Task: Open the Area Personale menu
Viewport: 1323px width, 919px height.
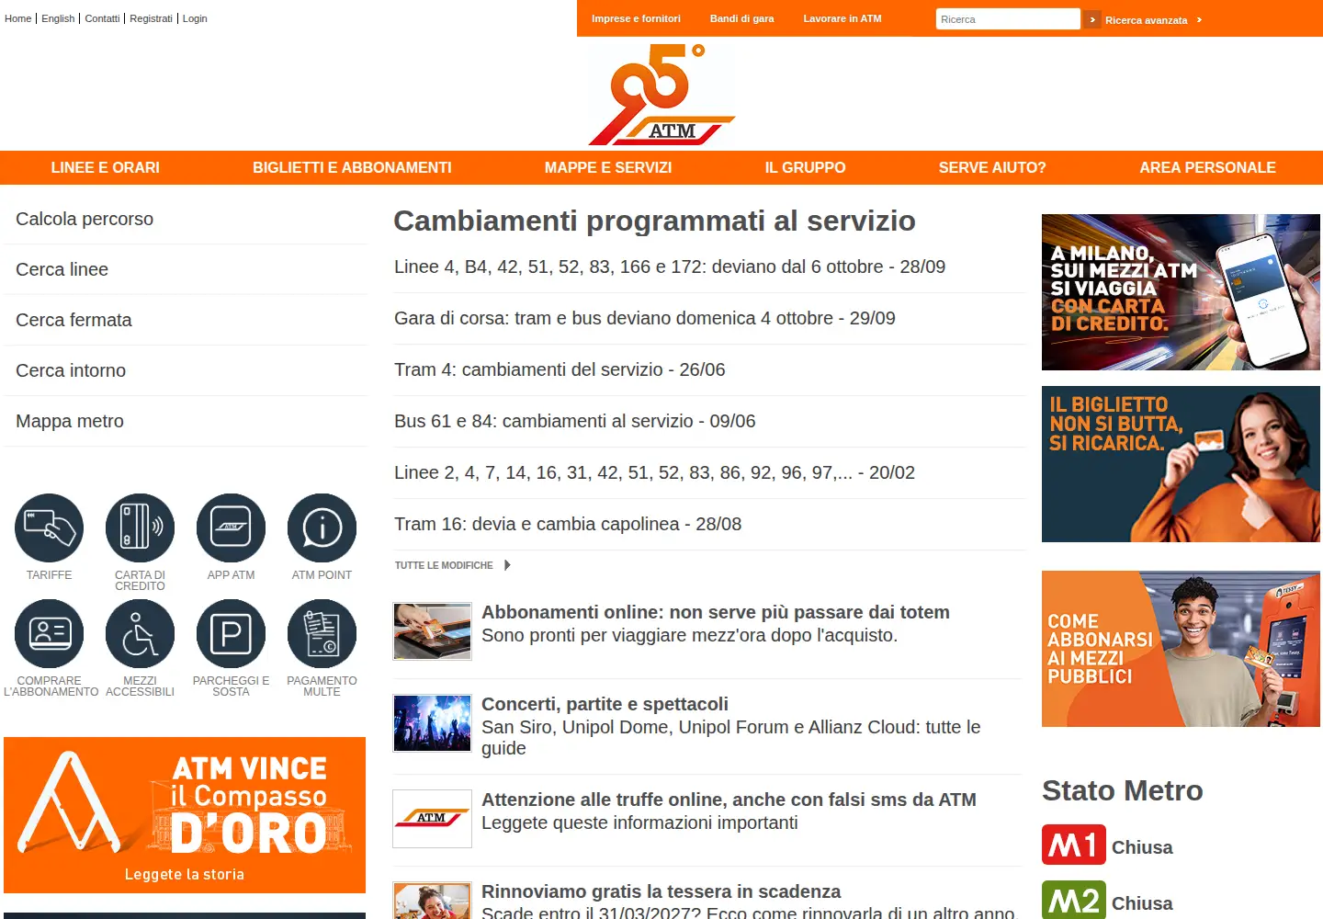Action: pyautogui.click(x=1207, y=167)
